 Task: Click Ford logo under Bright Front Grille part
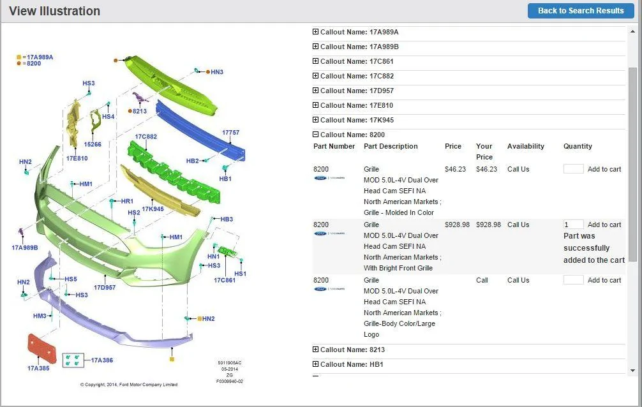329,233
